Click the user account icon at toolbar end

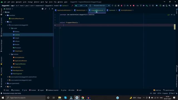176,6
